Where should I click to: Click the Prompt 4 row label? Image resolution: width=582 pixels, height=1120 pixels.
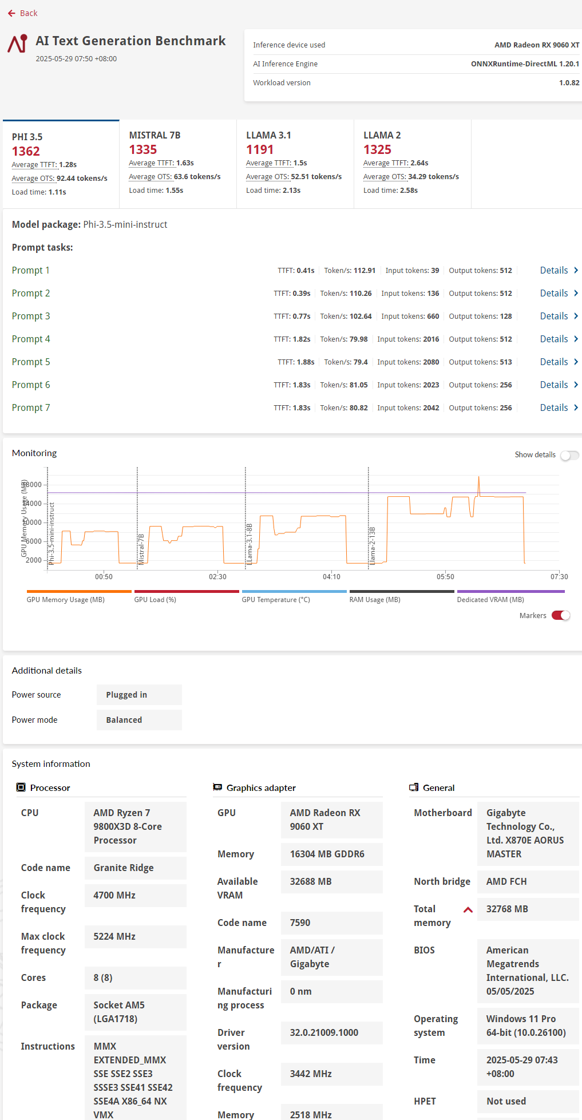(31, 339)
